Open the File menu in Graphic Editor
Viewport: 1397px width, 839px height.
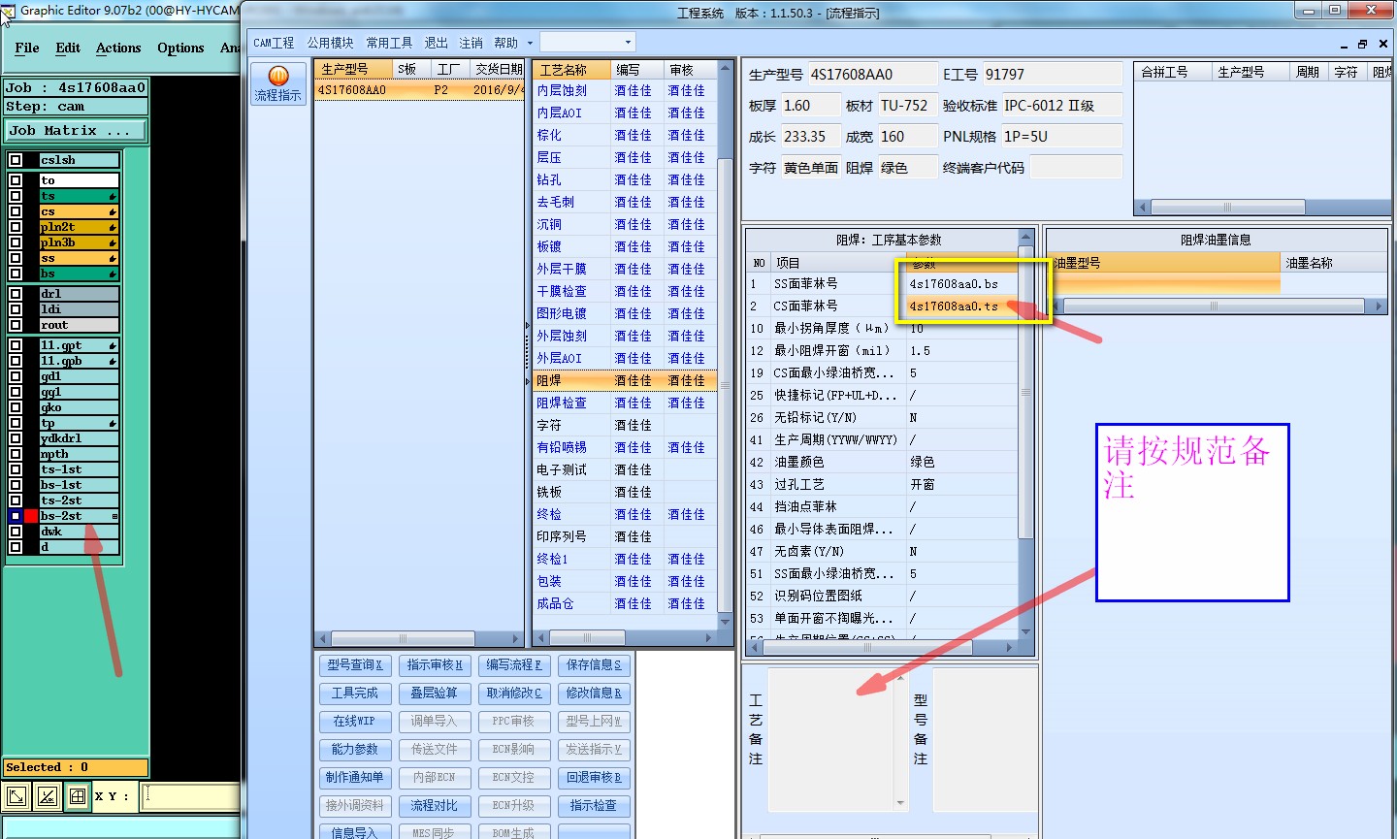click(x=27, y=48)
